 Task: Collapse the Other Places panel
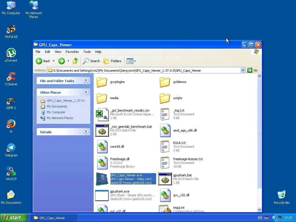[x=86, y=92]
